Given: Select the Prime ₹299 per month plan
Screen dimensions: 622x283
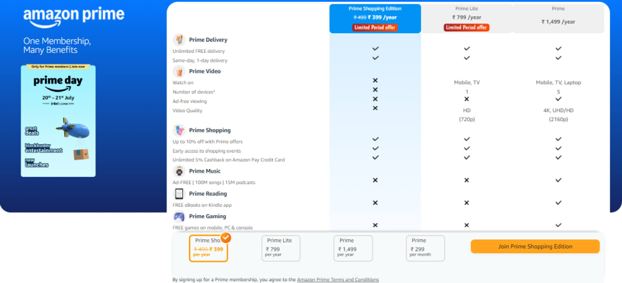Looking at the screenshot, I should pyautogui.click(x=425, y=248).
